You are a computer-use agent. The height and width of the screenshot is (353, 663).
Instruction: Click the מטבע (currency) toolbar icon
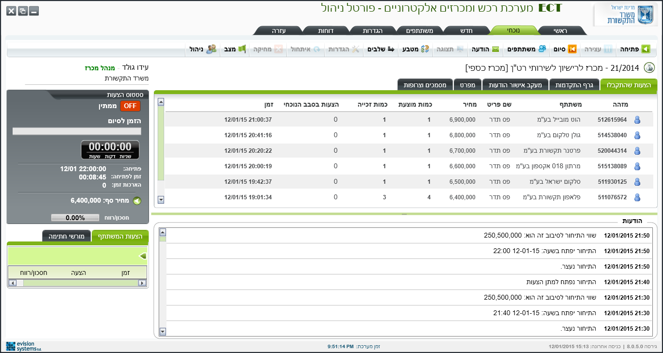click(425, 49)
